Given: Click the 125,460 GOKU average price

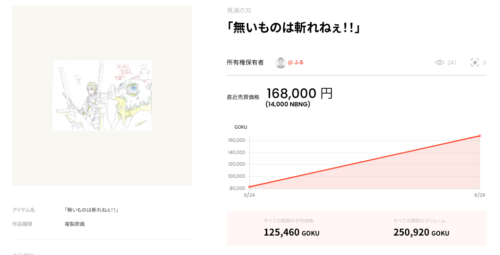Looking at the screenshot, I should 292,232.
